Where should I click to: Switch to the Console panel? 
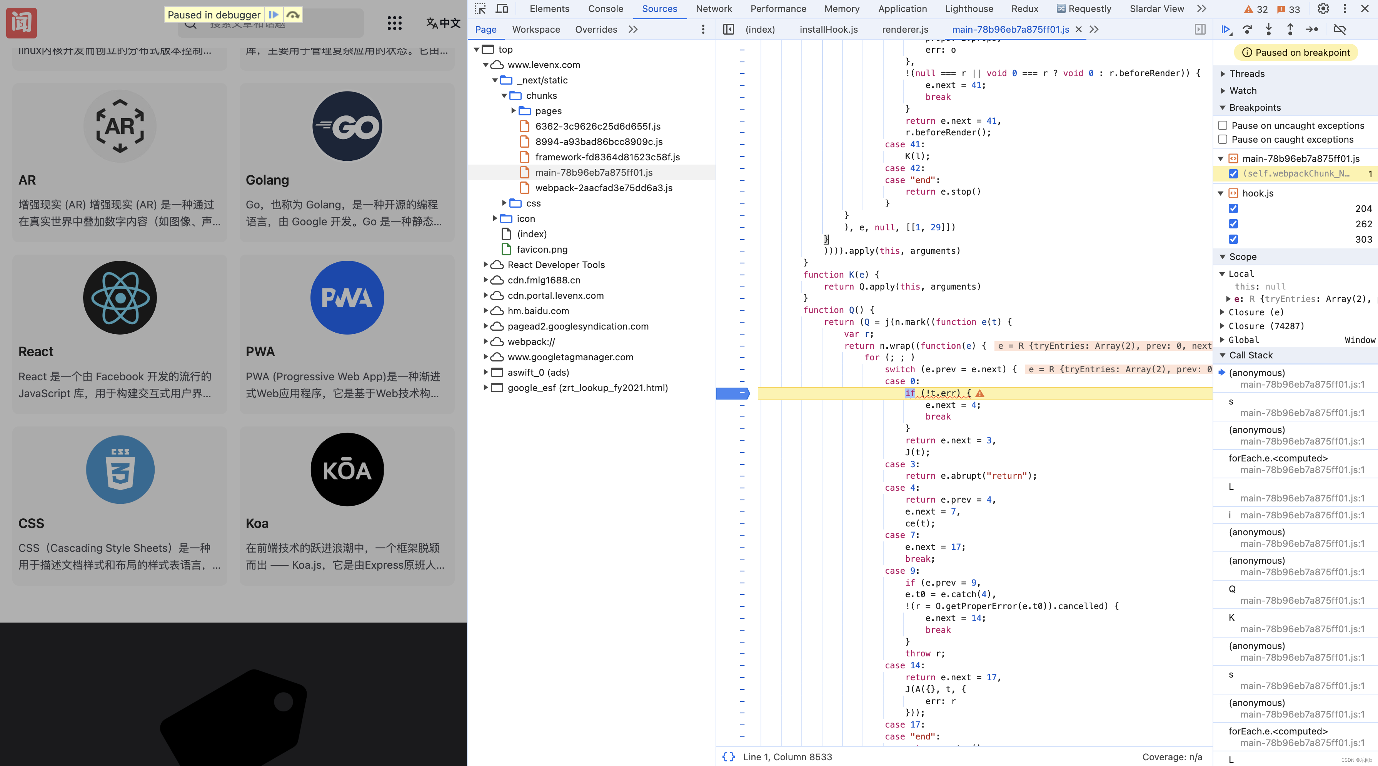click(606, 8)
